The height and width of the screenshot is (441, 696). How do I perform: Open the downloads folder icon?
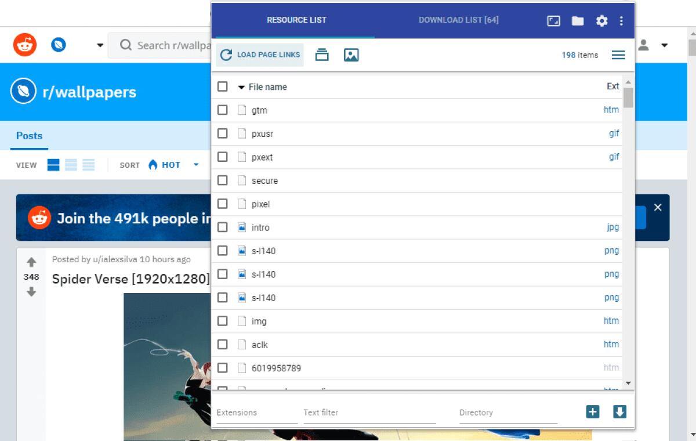click(577, 20)
